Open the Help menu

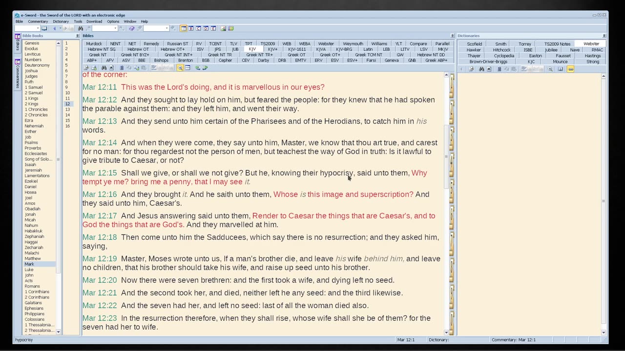[x=145, y=21]
